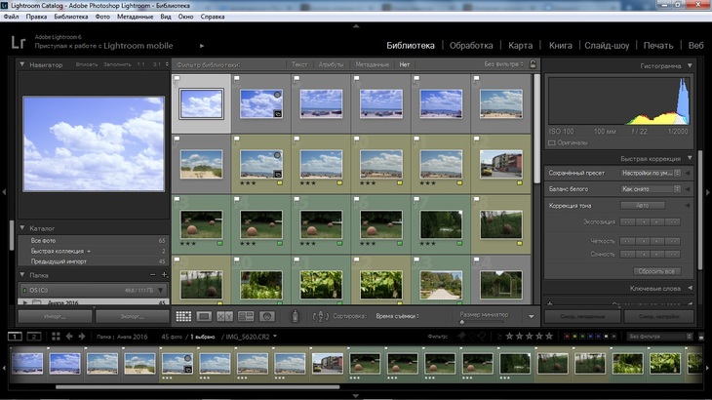This screenshot has height=400, width=712.
Task: Click Сбросить всё button
Action: (656, 271)
